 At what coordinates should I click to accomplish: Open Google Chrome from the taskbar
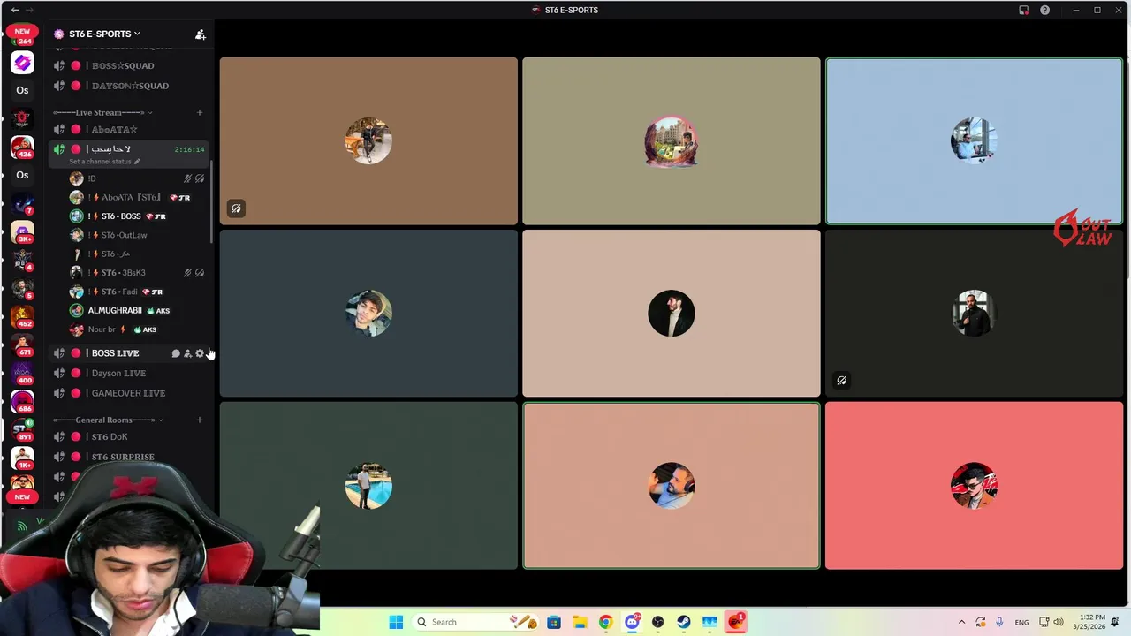click(605, 622)
